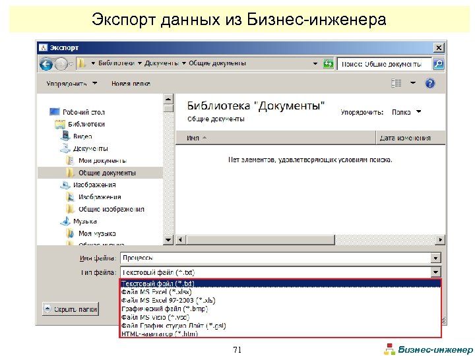Select Видео library in the tree
Viewport: 475px width, 356px height.
pos(82,136)
